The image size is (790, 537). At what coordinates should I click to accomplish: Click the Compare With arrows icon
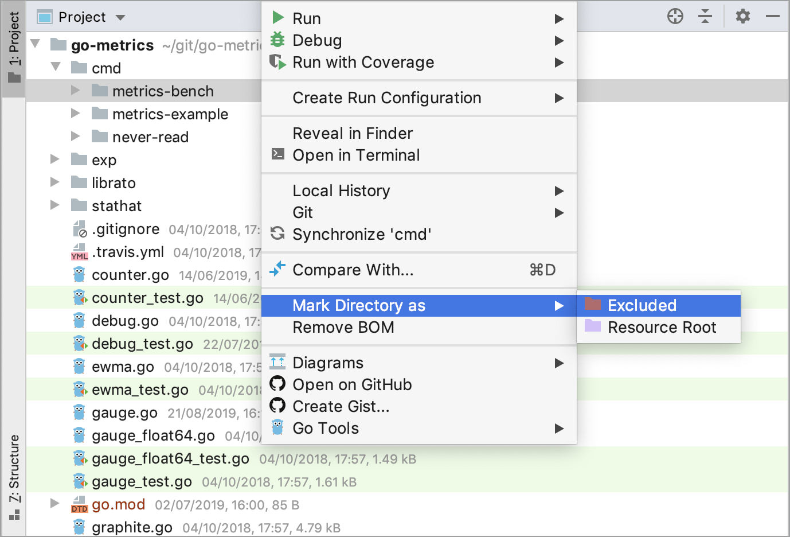pos(279,269)
